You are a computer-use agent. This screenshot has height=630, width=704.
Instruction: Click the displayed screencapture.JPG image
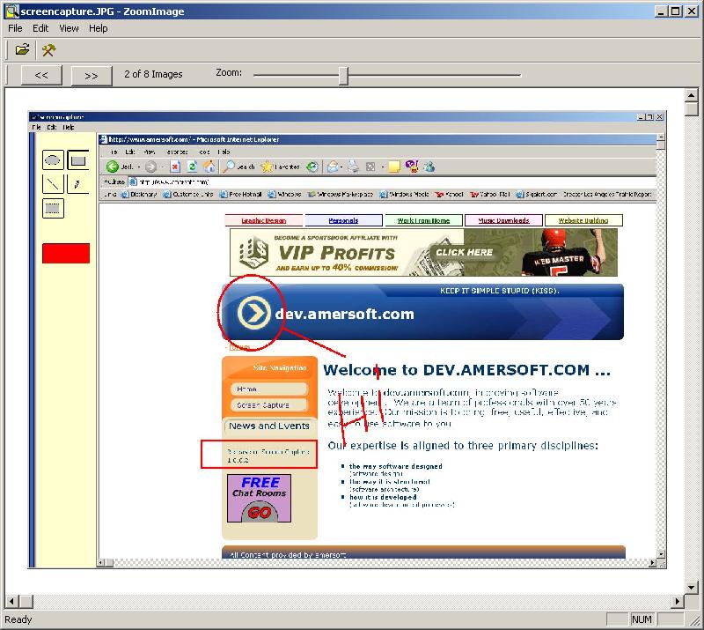pyautogui.click(x=347, y=339)
